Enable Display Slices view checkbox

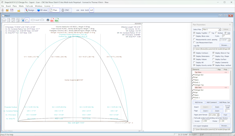point(194,36)
